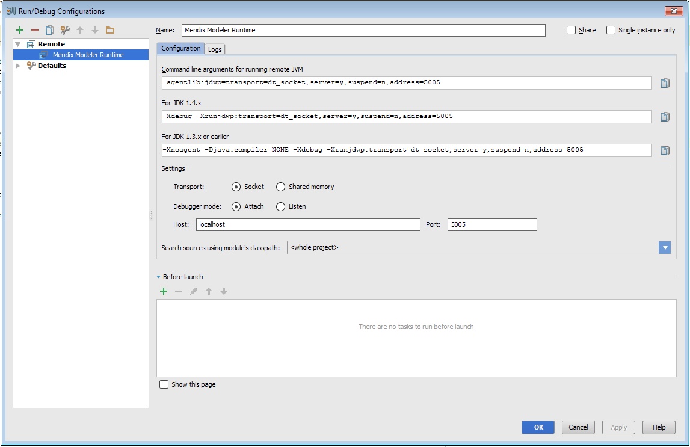Edit before launch task pencil icon
The image size is (690, 447).
point(194,291)
